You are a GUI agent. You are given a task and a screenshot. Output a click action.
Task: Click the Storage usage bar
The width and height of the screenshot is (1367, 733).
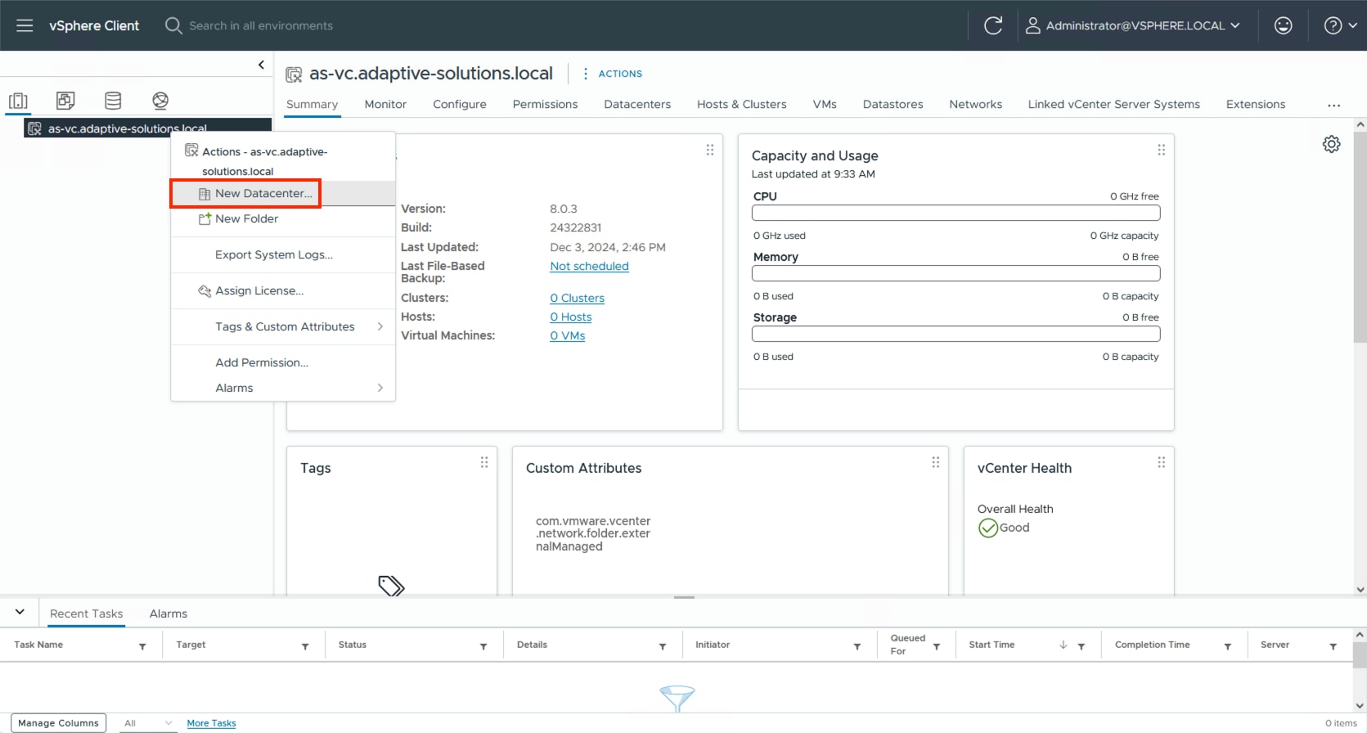956,334
